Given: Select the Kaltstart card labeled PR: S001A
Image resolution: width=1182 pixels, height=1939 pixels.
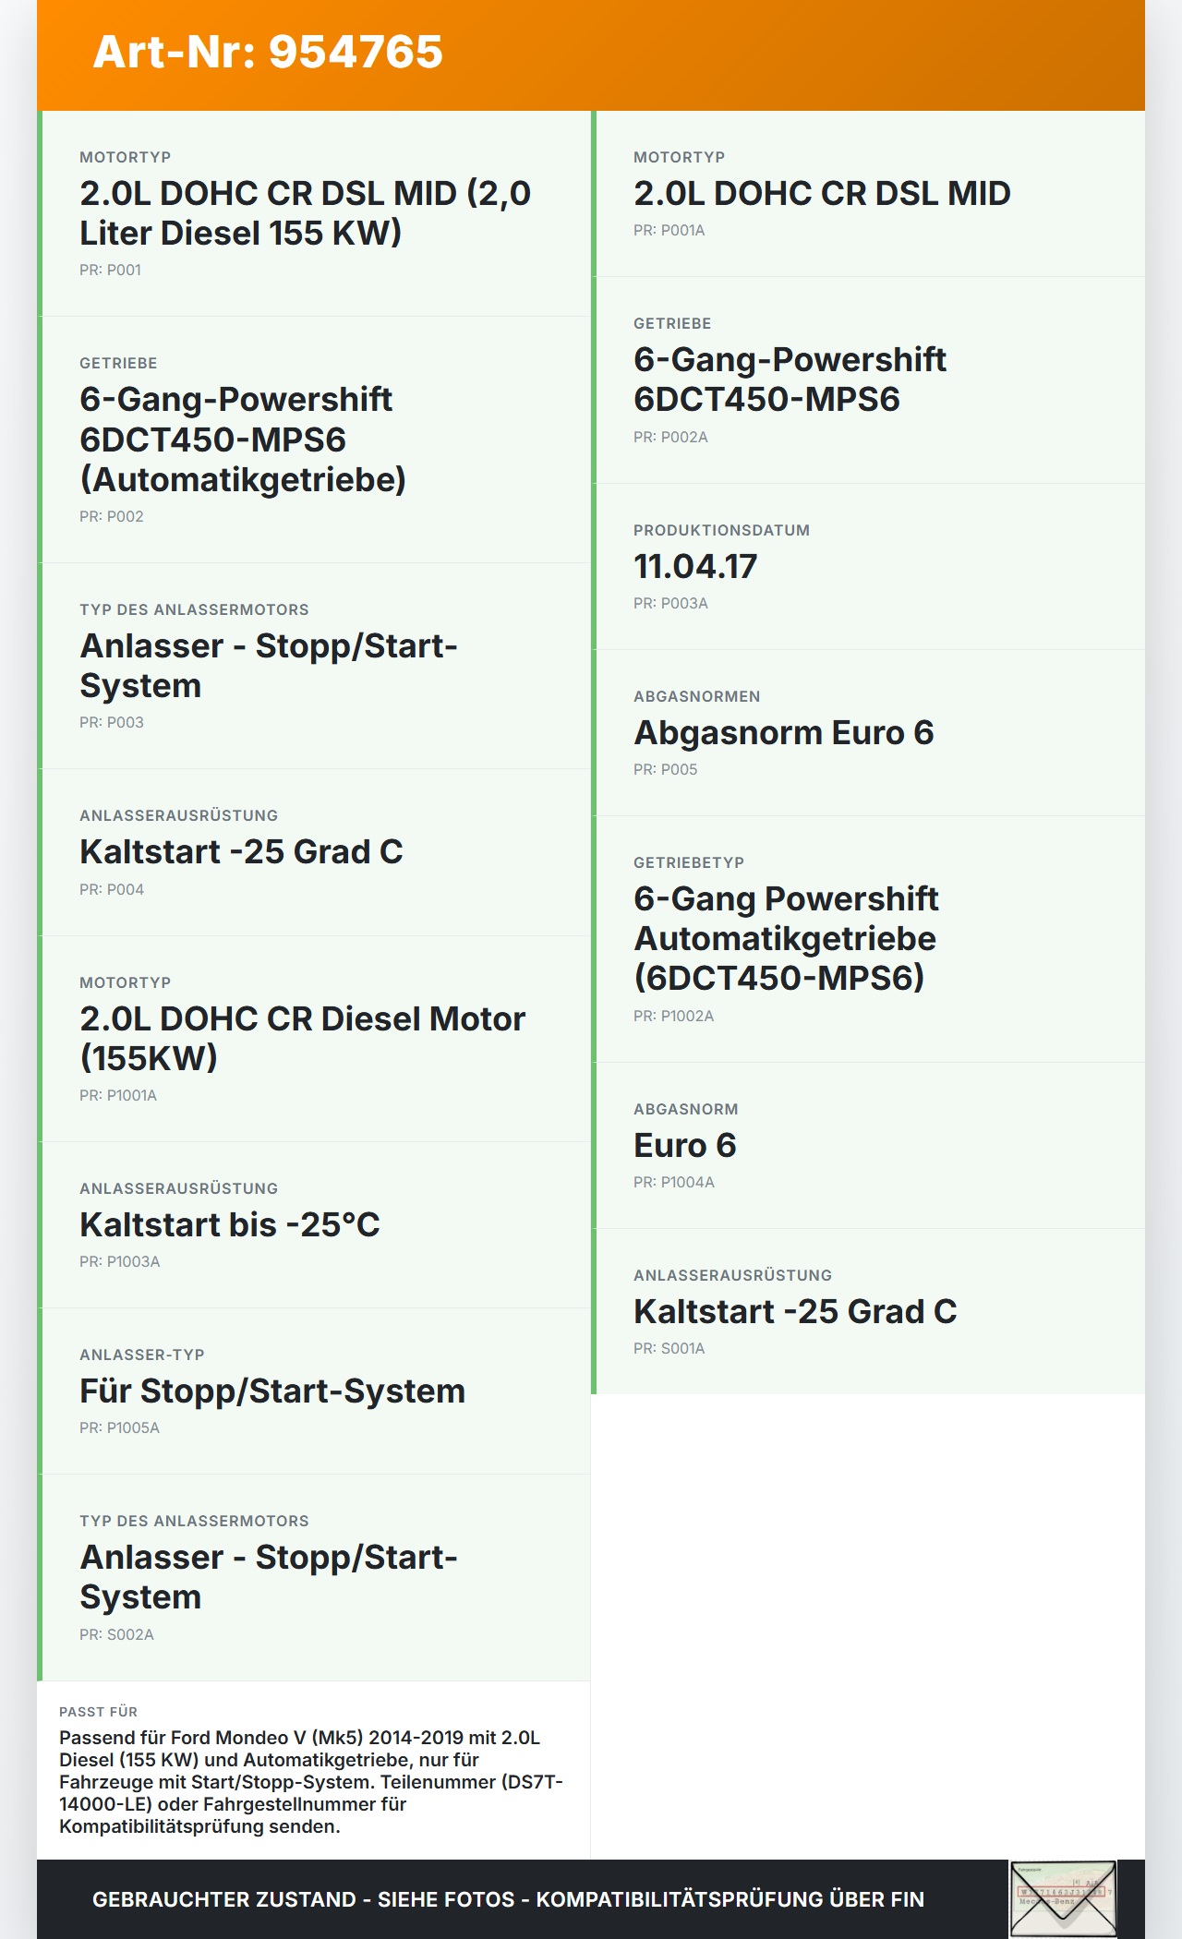Looking at the screenshot, I should (x=868, y=1311).
